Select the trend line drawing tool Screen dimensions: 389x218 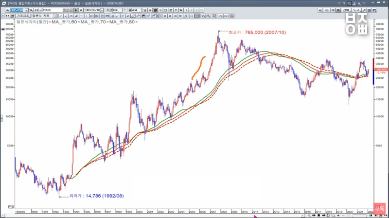[x=61, y=16]
